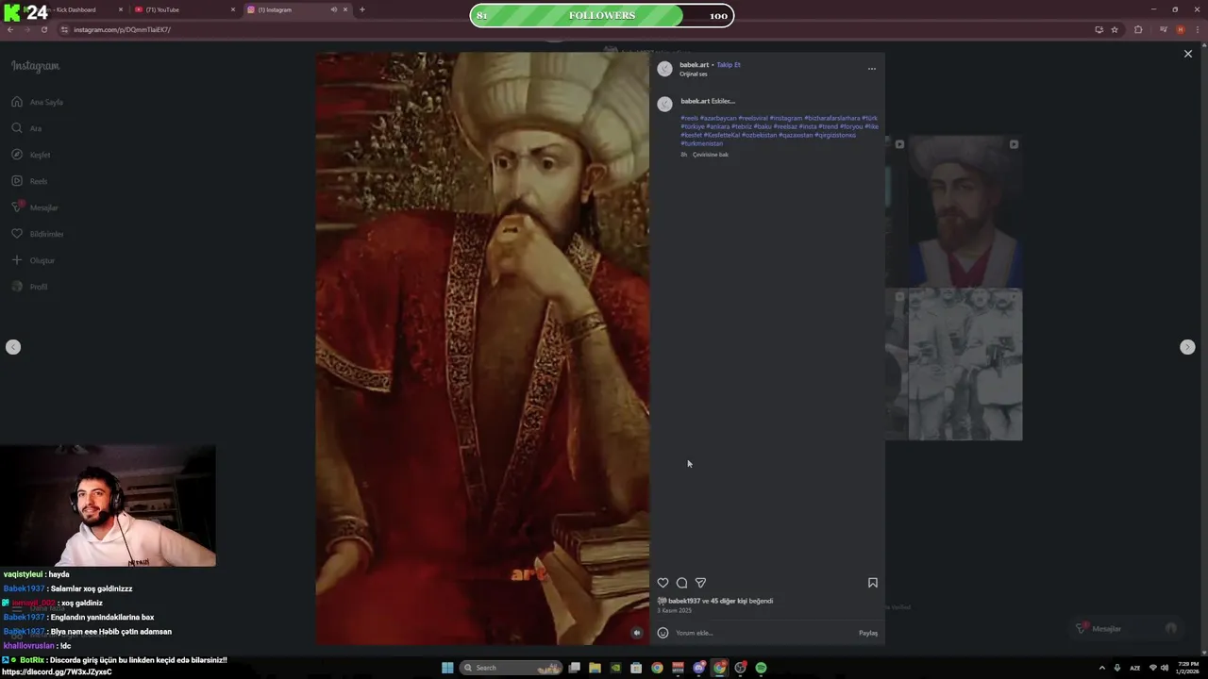Click the Paylaş post-comment button
The image size is (1208, 679).
tap(868, 633)
